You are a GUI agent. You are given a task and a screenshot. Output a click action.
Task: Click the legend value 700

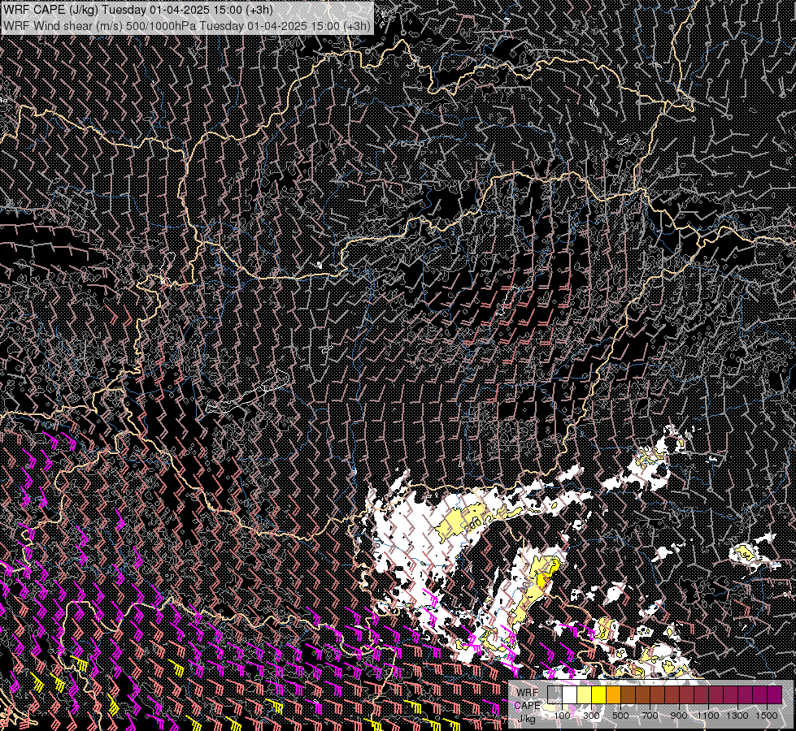650,716
